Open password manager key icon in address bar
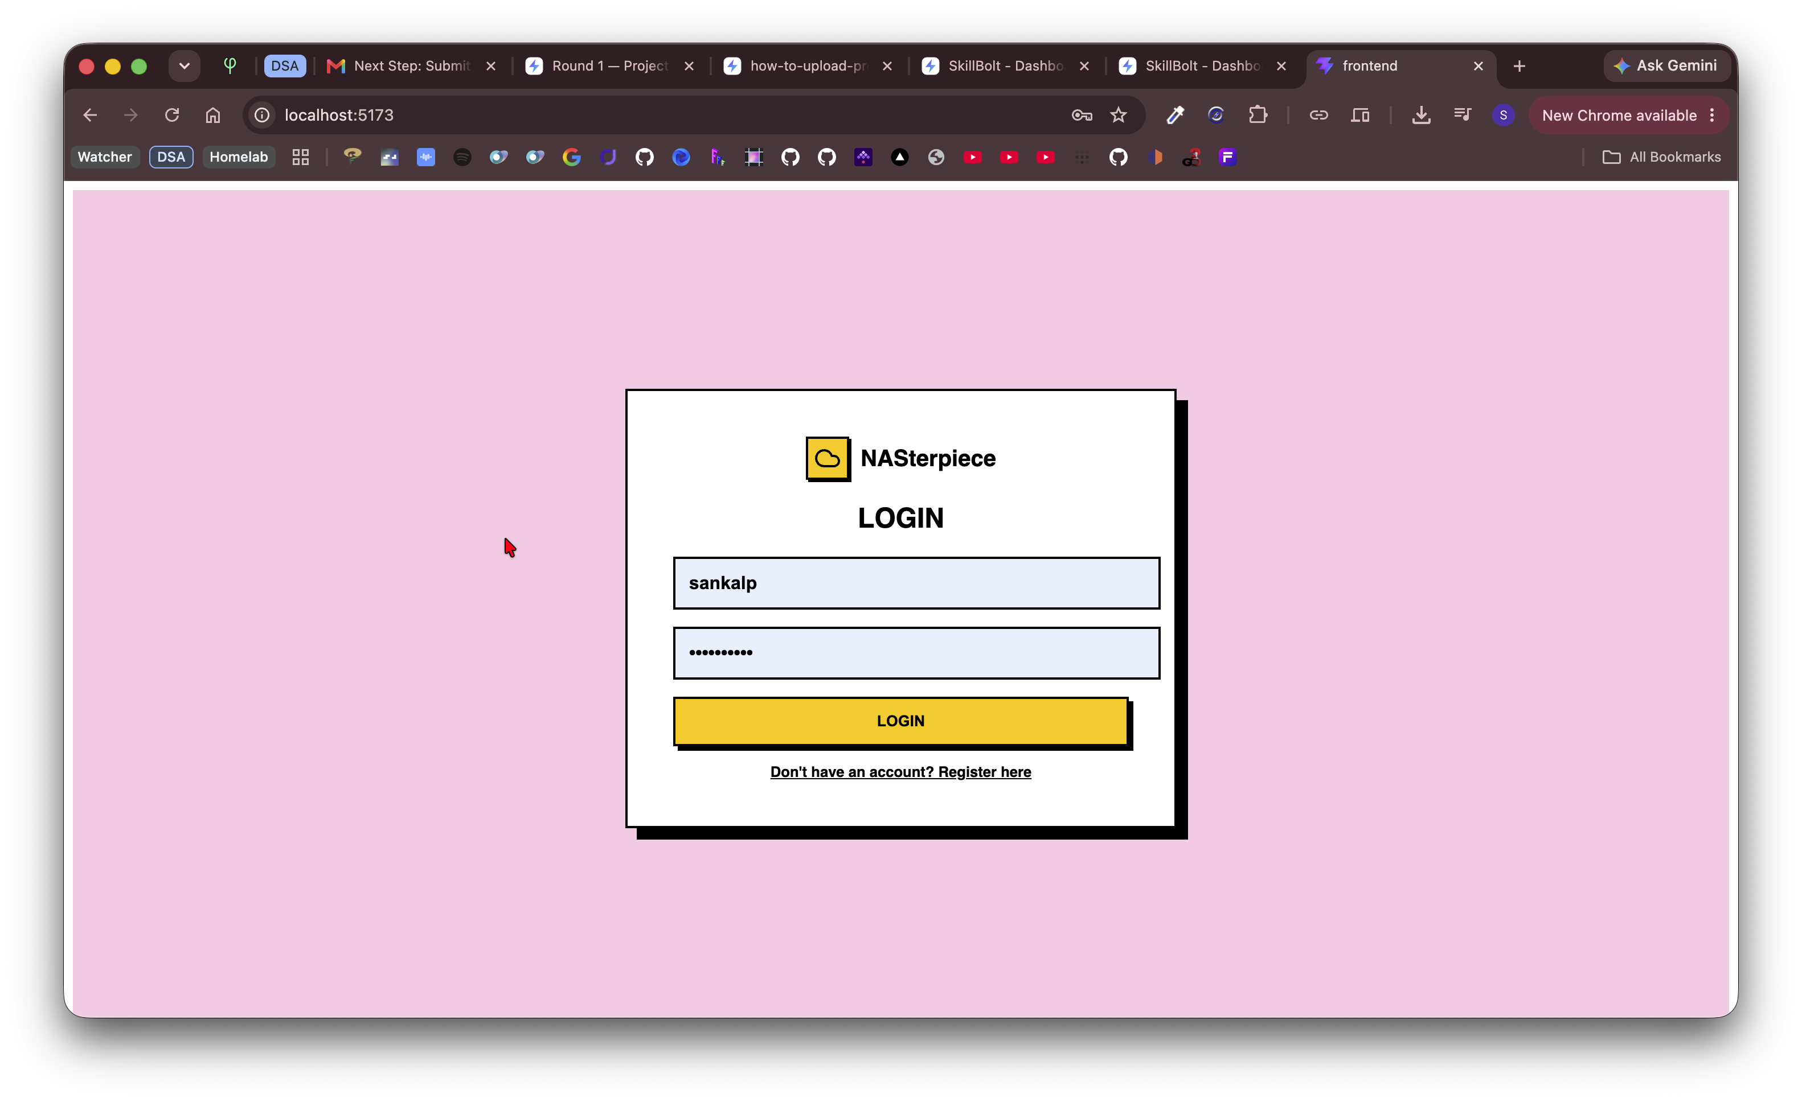This screenshot has width=1802, height=1102. click(1082, 115)
